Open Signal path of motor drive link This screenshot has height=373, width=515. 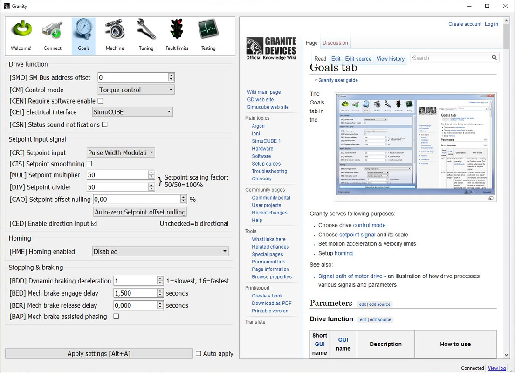click(350, 276)
